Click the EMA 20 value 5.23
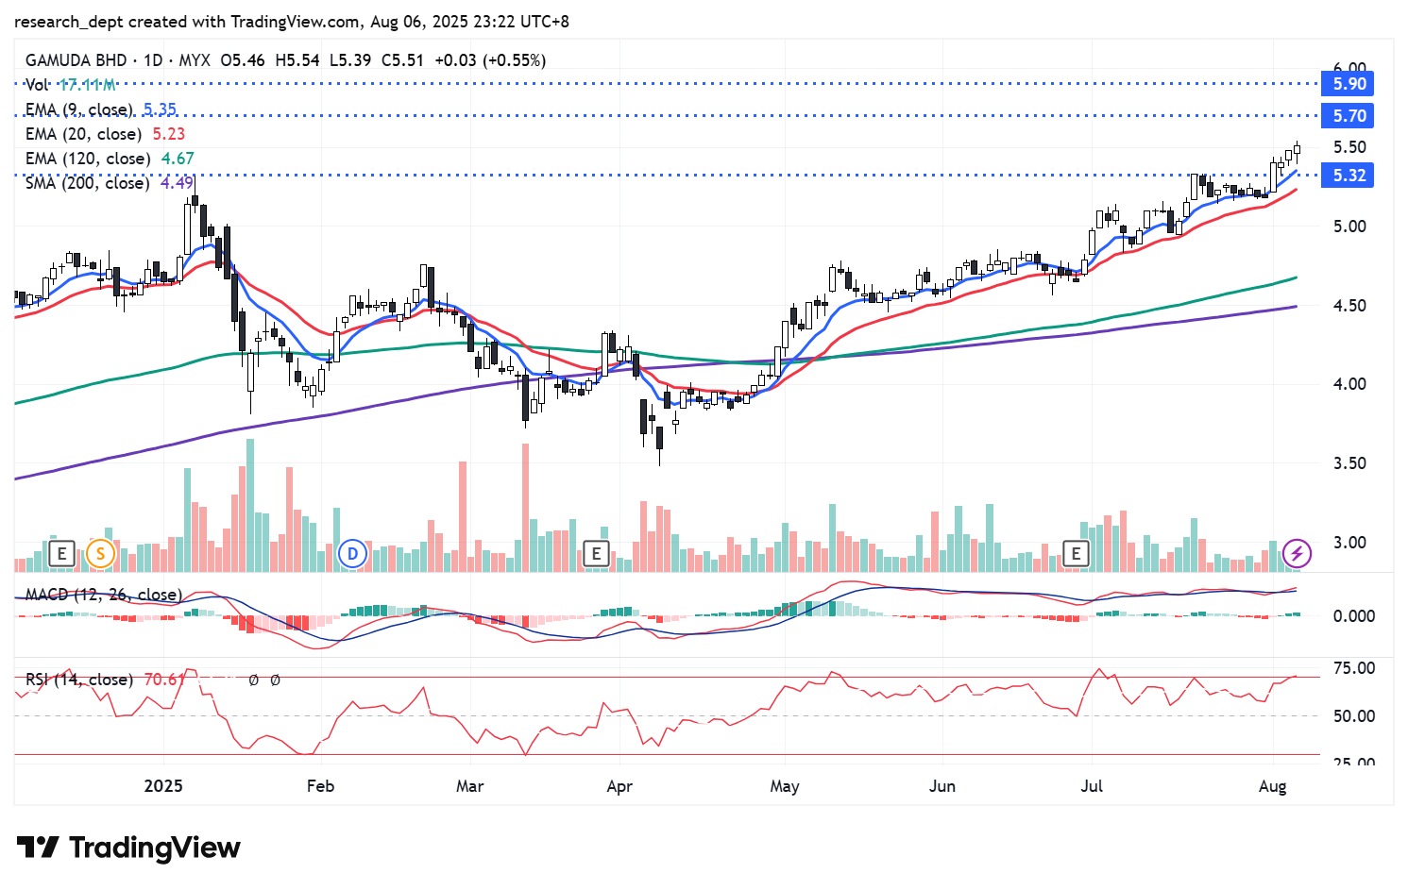Image resolution: width=1408 pixels, height=890 pixels. click(x=169, y=134)
